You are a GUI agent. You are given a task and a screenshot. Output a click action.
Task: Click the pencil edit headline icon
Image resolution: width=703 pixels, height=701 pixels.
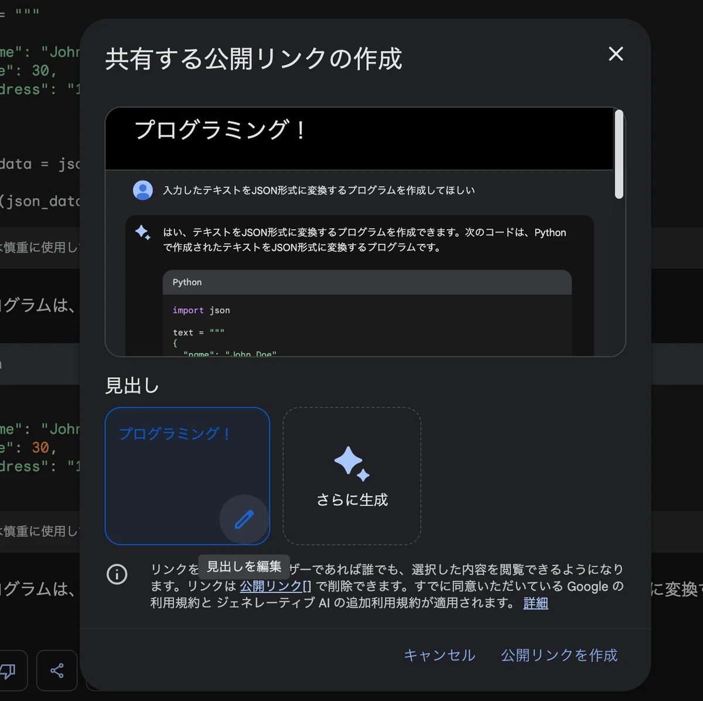pos(244,519)
